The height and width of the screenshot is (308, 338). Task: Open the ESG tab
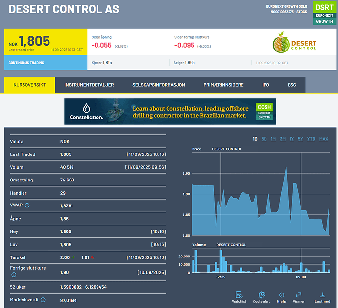click(292, 85)
